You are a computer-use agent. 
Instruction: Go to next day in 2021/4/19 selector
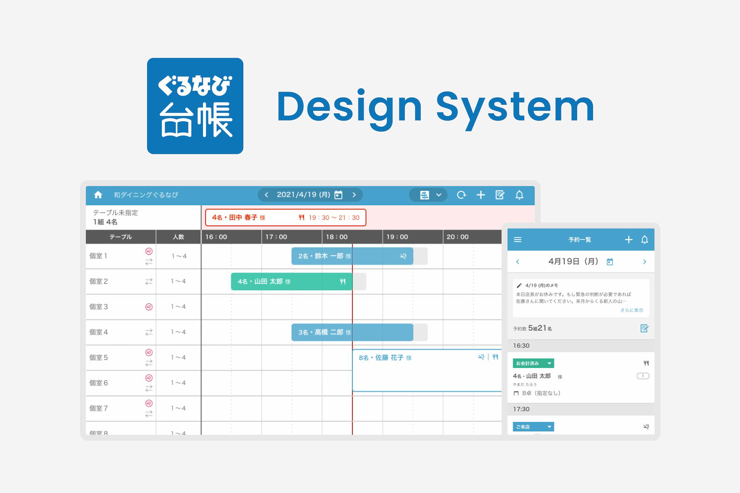click(354, 195)
